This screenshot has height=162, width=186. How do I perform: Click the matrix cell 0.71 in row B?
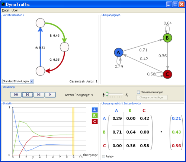coord(117,132)
